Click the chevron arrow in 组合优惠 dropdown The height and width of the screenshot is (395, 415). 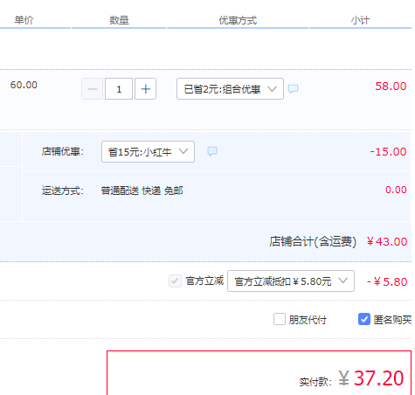click(x=272, y=88)
